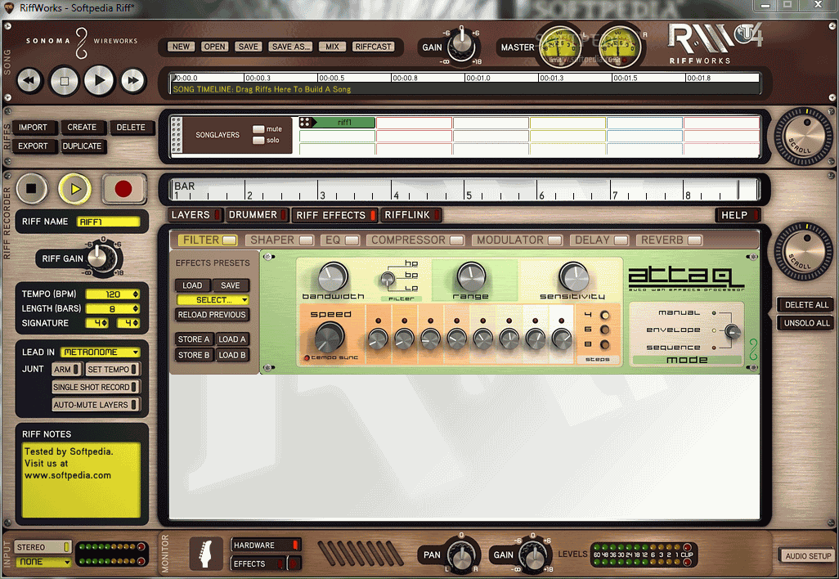The width and height of the screenshot is (839, 579).
Task: Click the STEREO input selector
Action: (43, 547)
